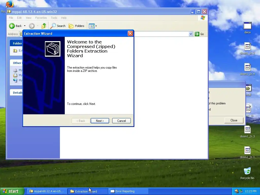Viewport: 260px width, 195px height.
Task: Click the zip icon in Explorer title bar
Action: pos(9,11)
